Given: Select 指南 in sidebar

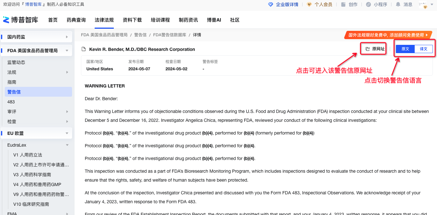Looking at the screenshot, I should [x=12, y=82].
